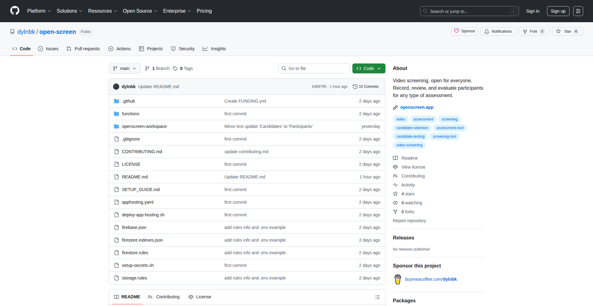593x306 pixels.
Task: Open the global navigation menu icon
Action: pos(578,11)
